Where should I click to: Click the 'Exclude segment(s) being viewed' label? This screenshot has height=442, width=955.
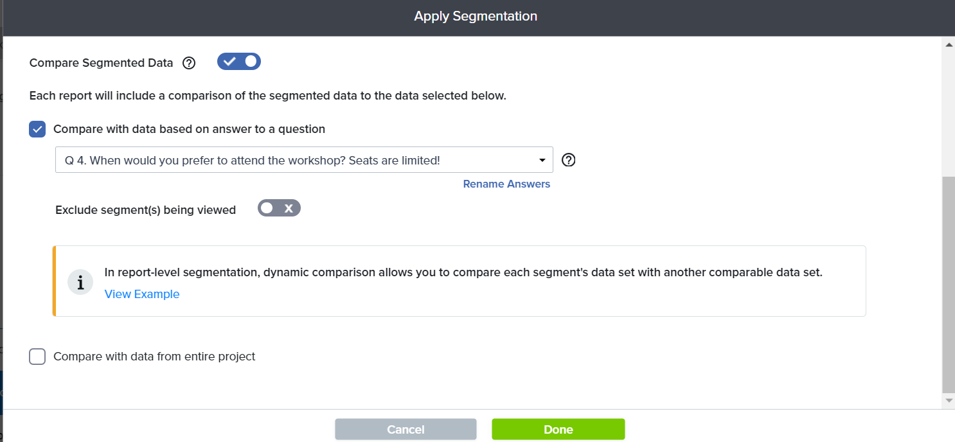coord(146,210)
